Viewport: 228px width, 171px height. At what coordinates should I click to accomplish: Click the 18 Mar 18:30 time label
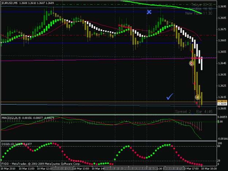pyautogui.click(x=209, y=168)
